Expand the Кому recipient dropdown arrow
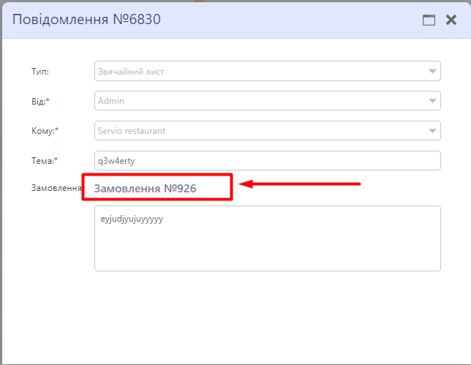471x365 pixels. [x=432, y=131]
